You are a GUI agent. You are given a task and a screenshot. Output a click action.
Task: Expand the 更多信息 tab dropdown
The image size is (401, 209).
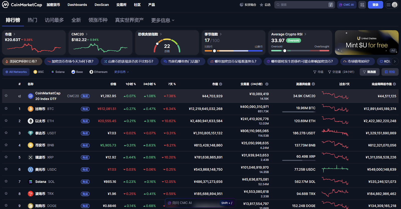(x=163, y=20)
